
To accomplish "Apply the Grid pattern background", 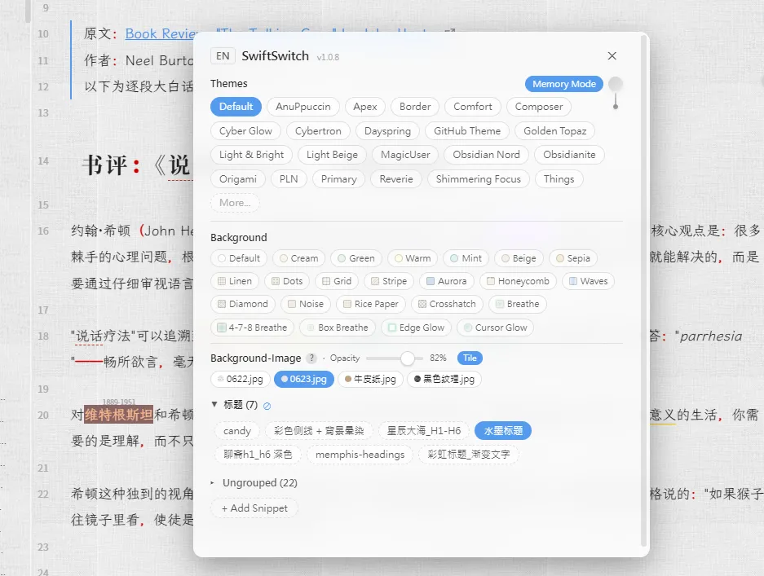I will [337, 281].
